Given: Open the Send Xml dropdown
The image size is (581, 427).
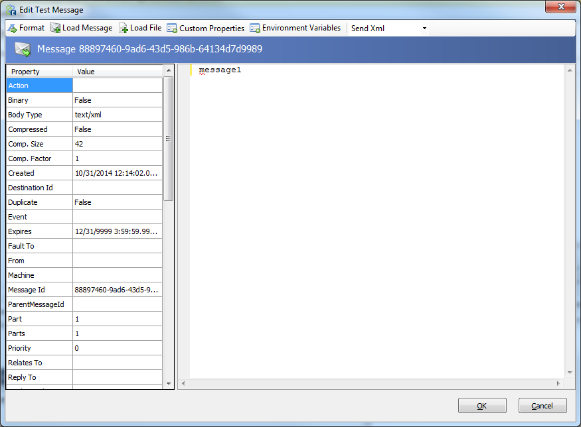Looking at the screenshot, I should click(424, 29).
